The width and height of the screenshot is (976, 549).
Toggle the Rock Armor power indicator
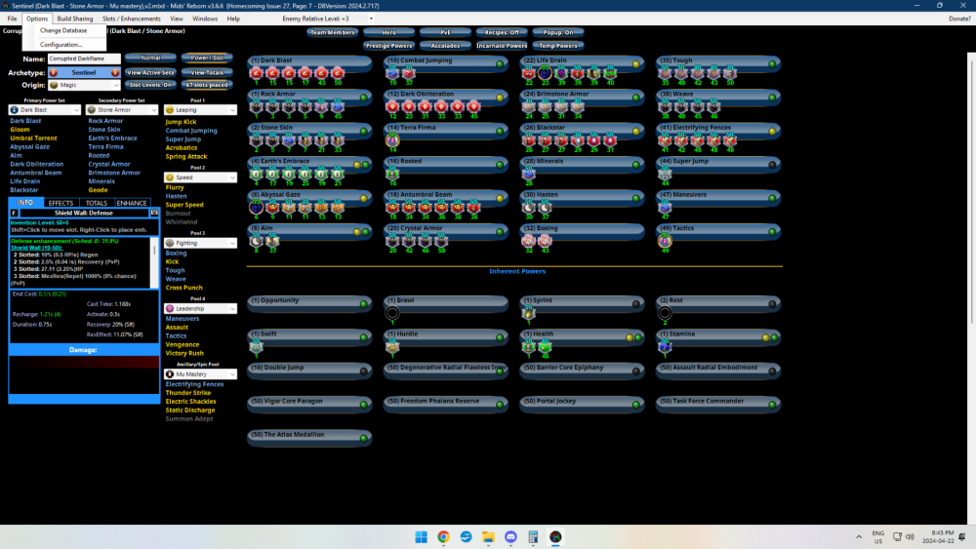364,98
